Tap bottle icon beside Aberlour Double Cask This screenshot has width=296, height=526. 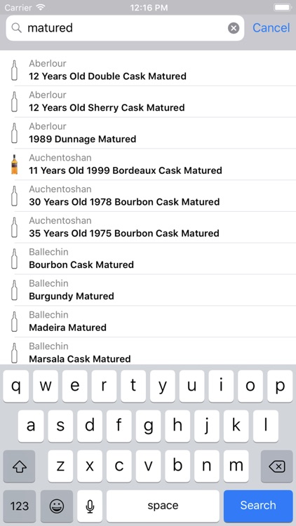(14, 70)
